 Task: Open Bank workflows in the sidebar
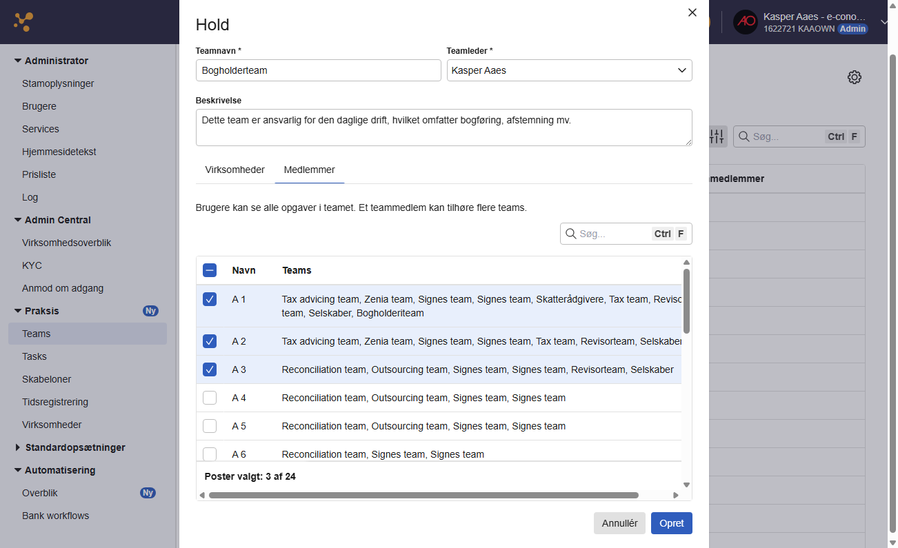coord(55,516)
